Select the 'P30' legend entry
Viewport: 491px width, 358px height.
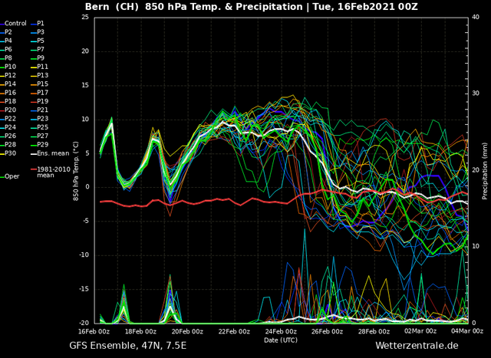point(10,153)
